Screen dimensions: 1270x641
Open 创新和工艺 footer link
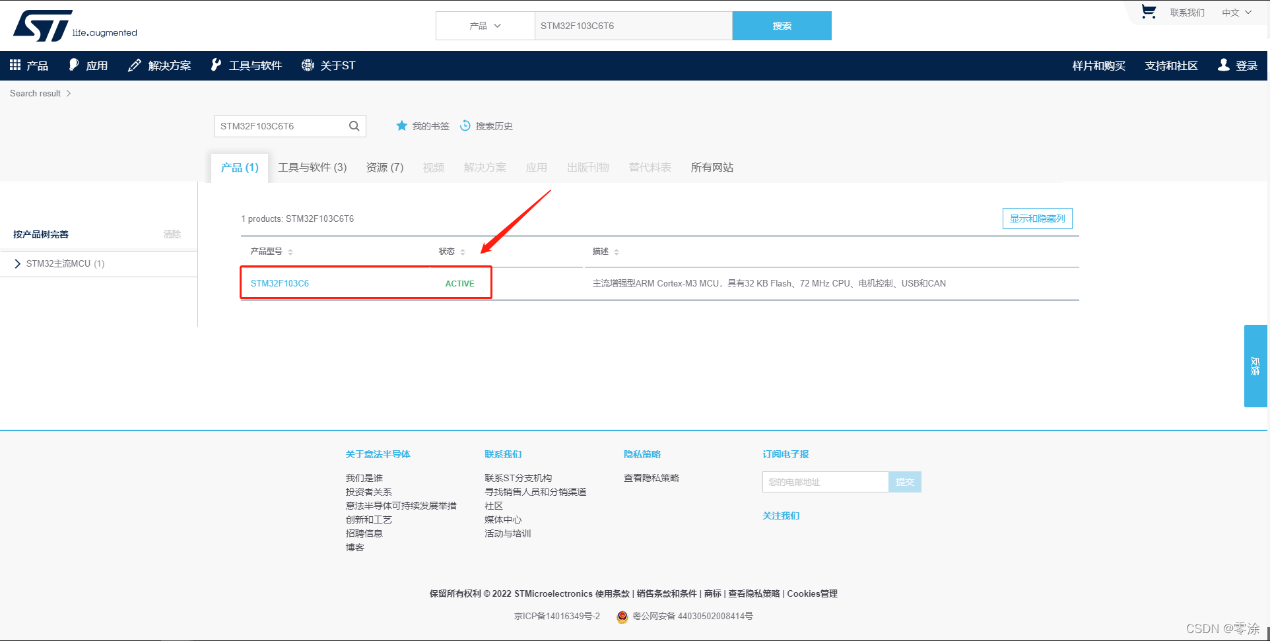pyautogui.click(x=369, y=520)
